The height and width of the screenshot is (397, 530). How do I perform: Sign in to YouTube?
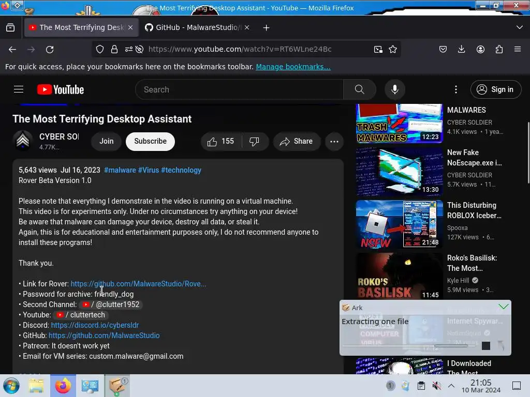(x=495, y=89)
